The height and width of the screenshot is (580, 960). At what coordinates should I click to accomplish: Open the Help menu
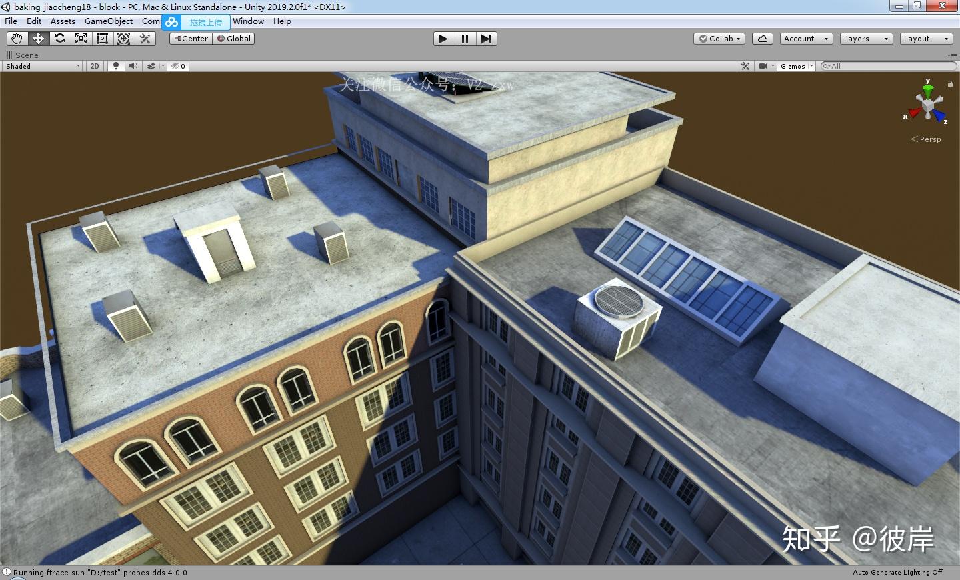pyautogui.click(x=282, y=21)
